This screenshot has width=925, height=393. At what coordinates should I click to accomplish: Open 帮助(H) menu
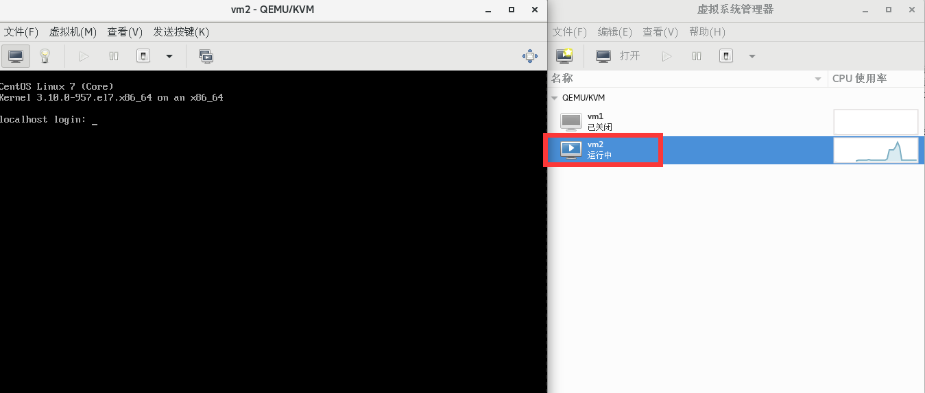pyautogui.click(x=707, y=32)
